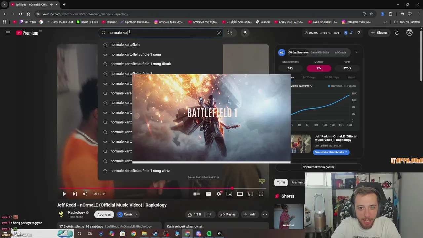The height and width of the screenshot is (238, 423).
Task: Dislike the video
Action: tap(210, 214)
